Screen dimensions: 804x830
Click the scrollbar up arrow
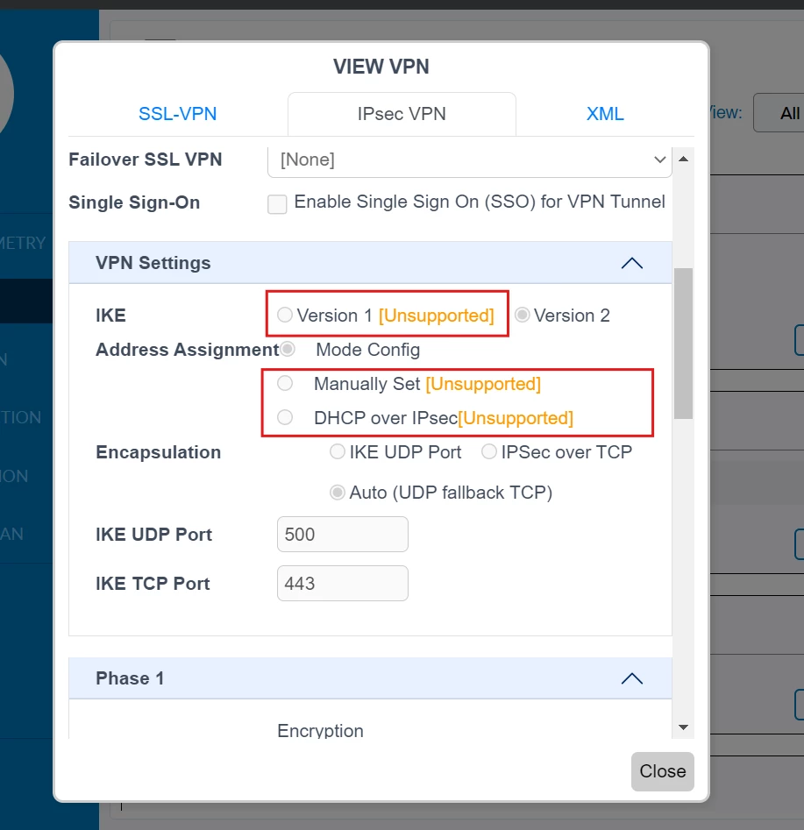coord(683,159)
